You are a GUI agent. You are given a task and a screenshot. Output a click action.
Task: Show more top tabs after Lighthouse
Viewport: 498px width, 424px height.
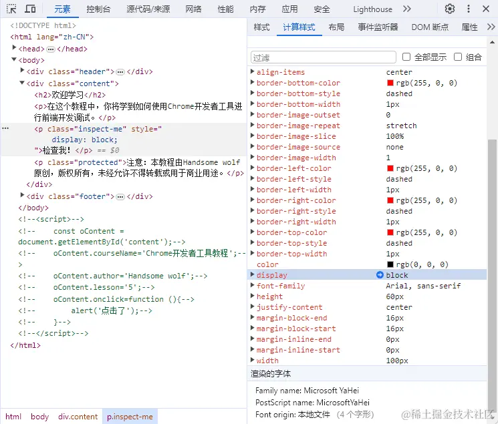[x=407, y=9]
